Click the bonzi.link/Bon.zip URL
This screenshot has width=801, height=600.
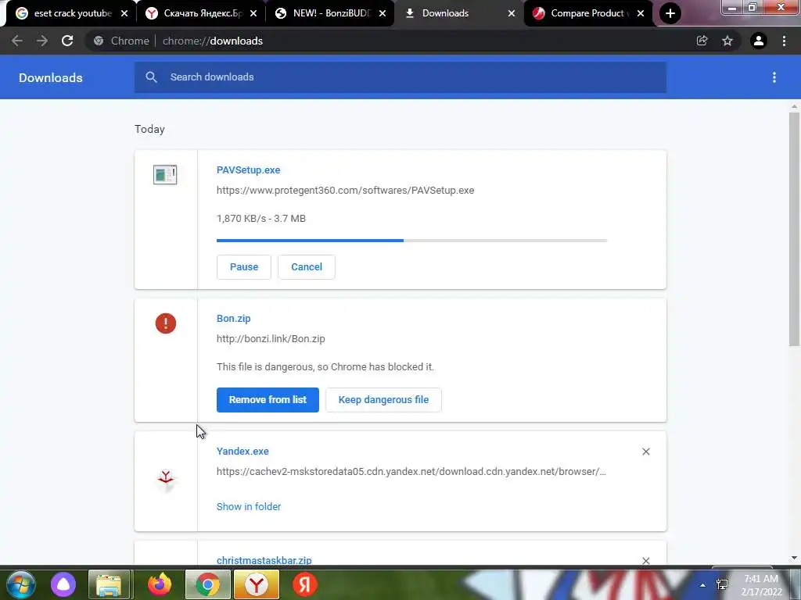coord(271,339)
